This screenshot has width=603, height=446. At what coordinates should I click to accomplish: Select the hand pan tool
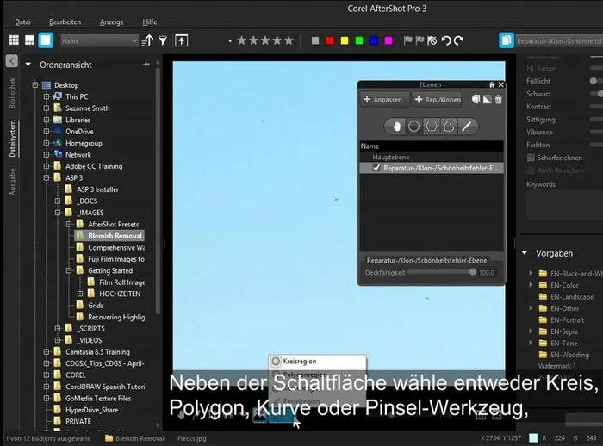tap(396, 127)
